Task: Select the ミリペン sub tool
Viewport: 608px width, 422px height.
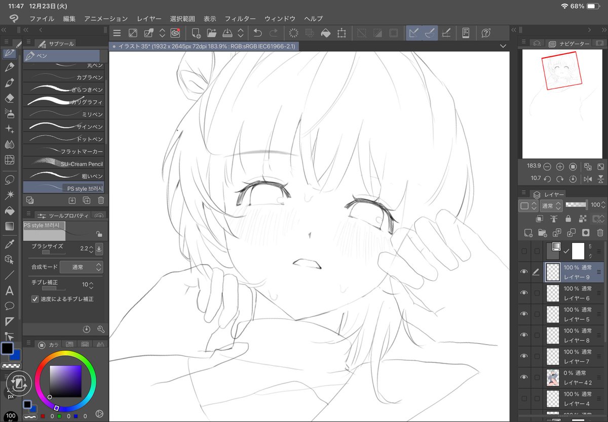Action: click(x=64, y=114)
